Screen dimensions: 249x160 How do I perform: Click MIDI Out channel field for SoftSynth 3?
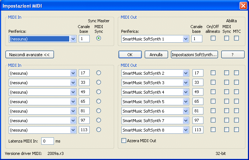(x=198, y=82)
